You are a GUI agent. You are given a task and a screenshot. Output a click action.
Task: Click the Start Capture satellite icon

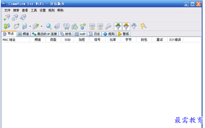point(7,17)
